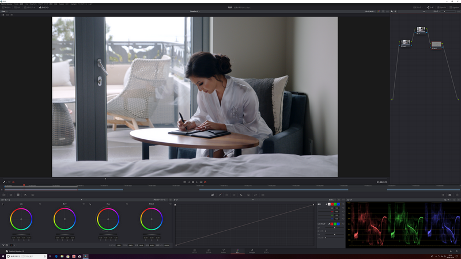Screen dimensions: 461x259
Task: Select red soft clip channel
Action: (332, 224)
